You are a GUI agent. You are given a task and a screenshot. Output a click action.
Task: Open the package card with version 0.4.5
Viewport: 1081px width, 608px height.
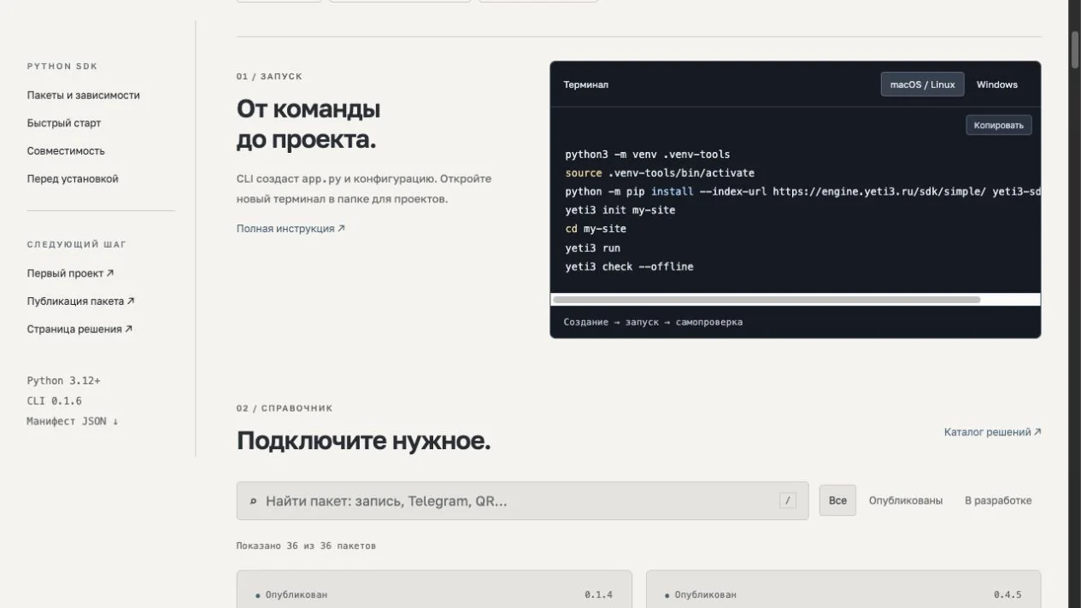click(x=843, y=589)
